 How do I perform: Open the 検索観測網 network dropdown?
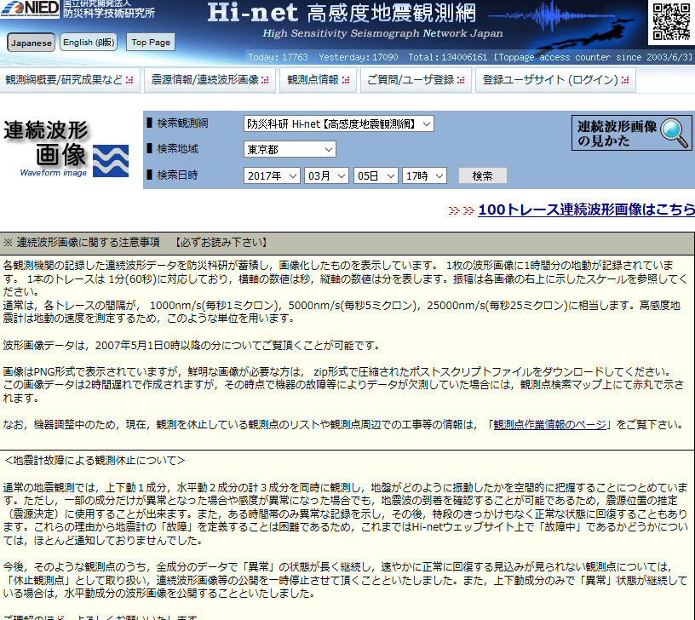[x=339, y=123]
